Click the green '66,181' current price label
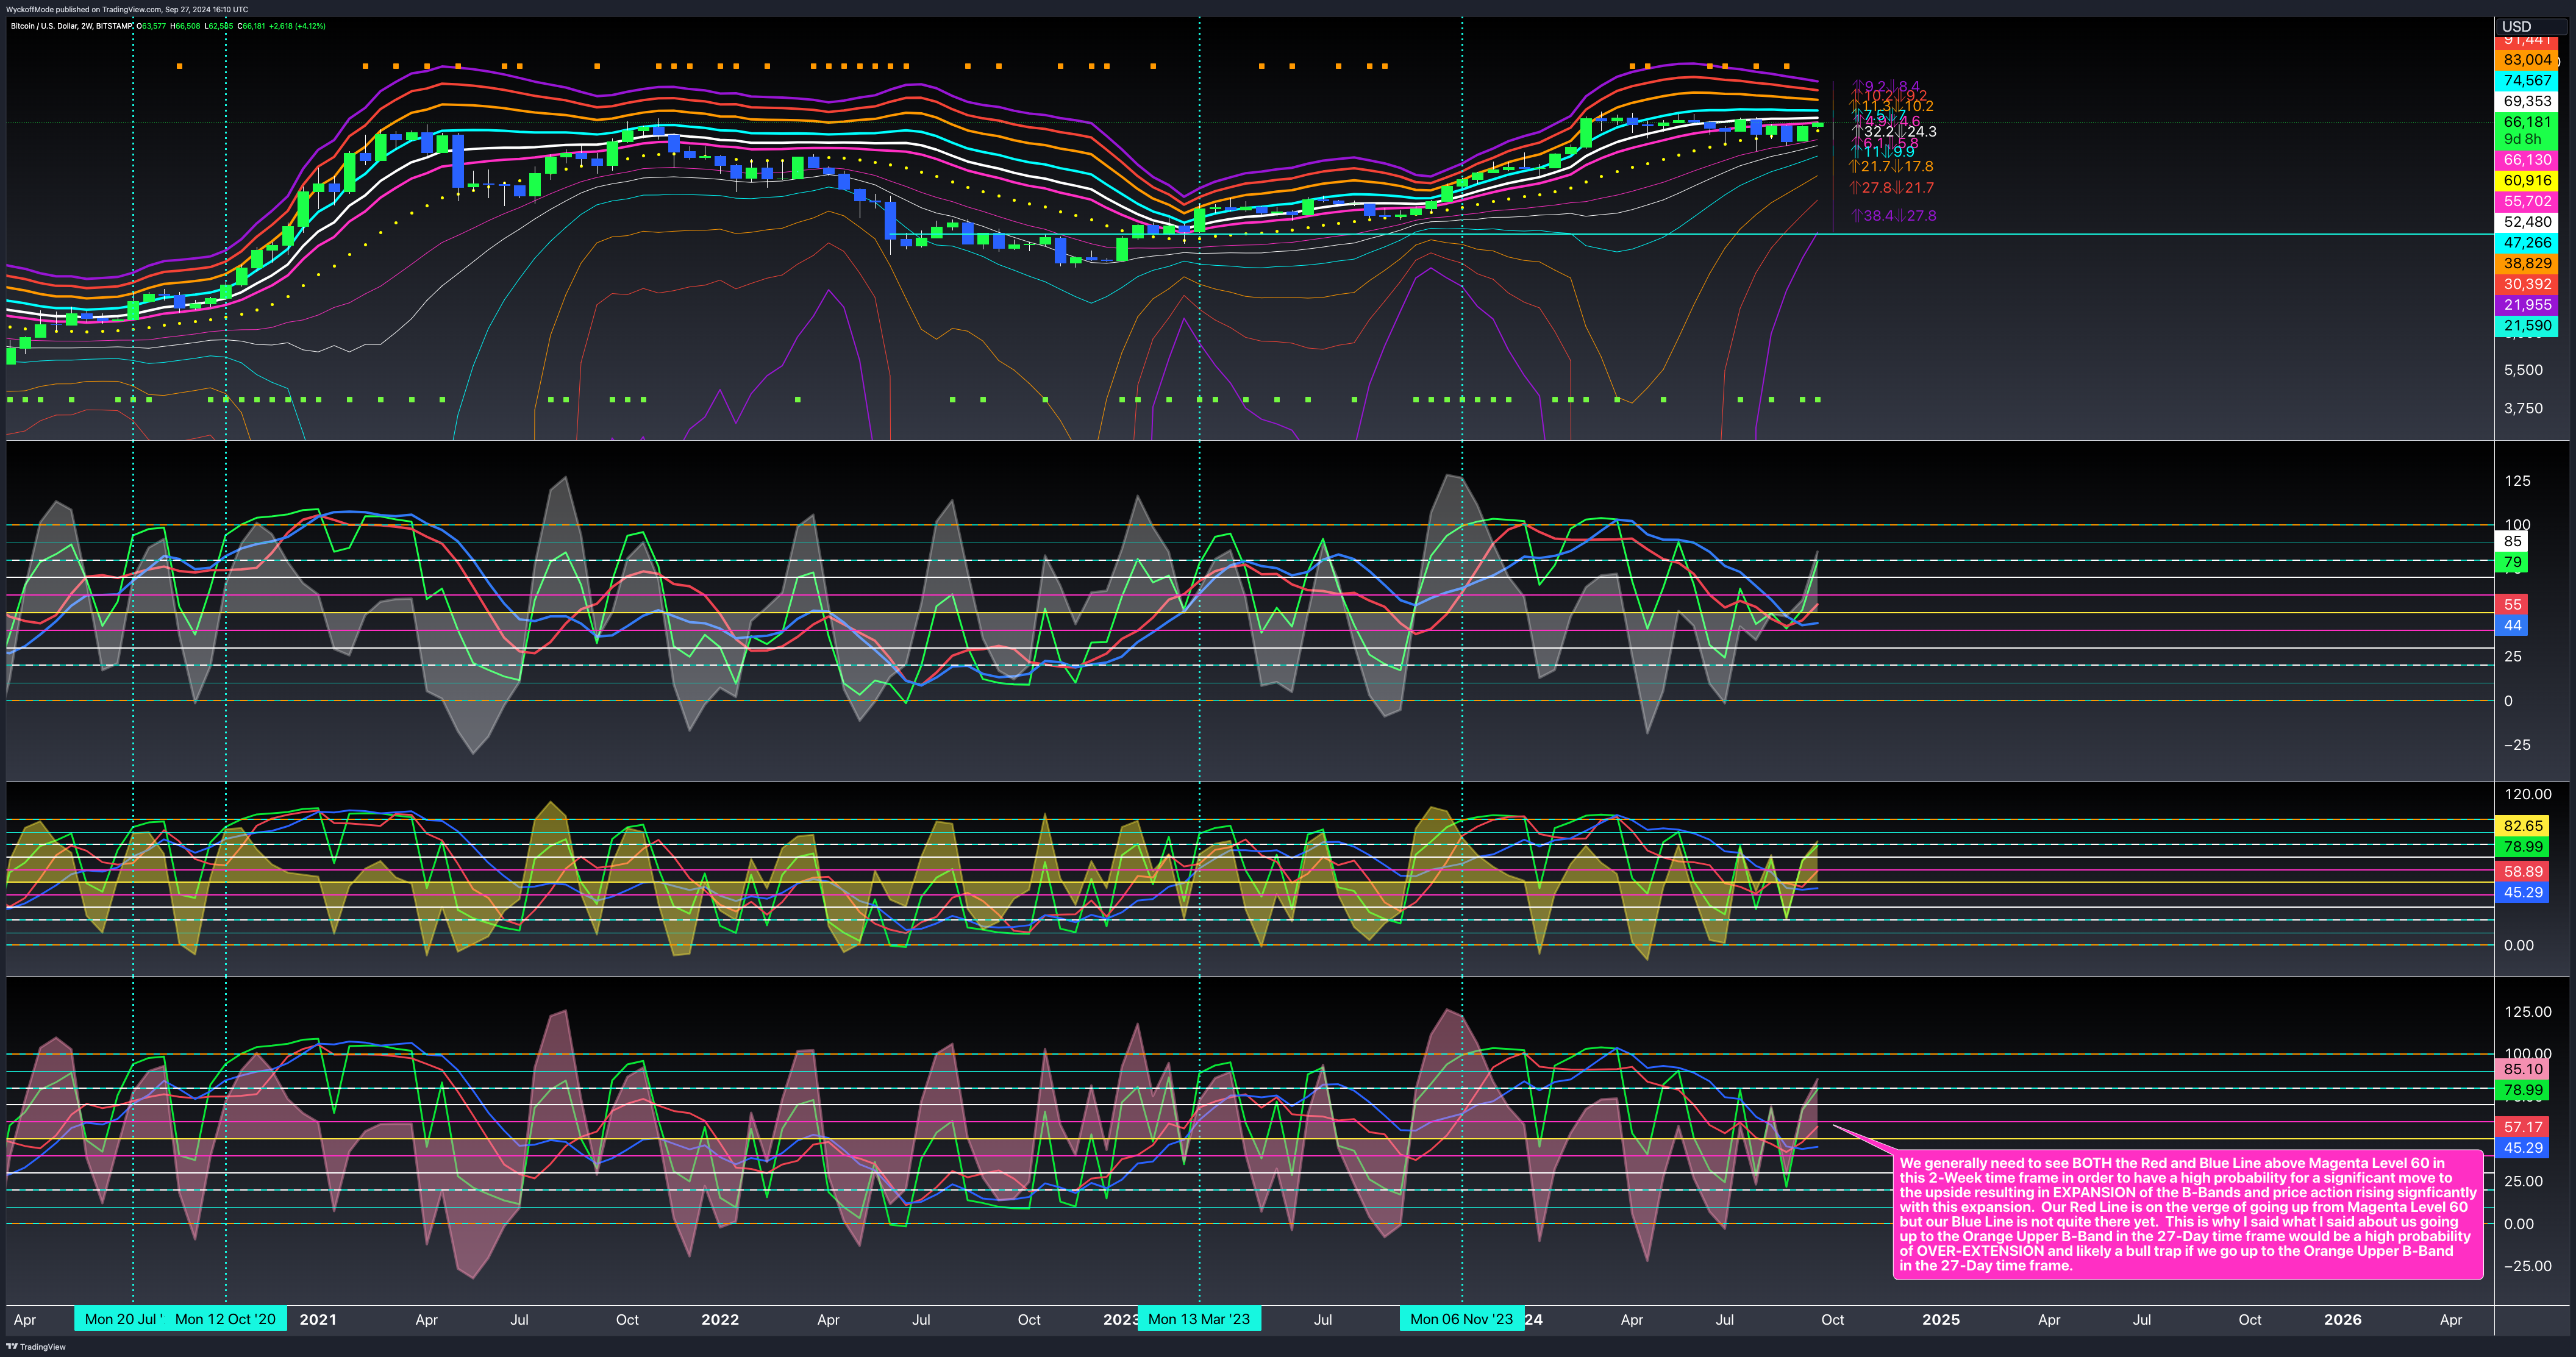2576x1357 pixels. pyautogui.click(x=2527, y=122)
